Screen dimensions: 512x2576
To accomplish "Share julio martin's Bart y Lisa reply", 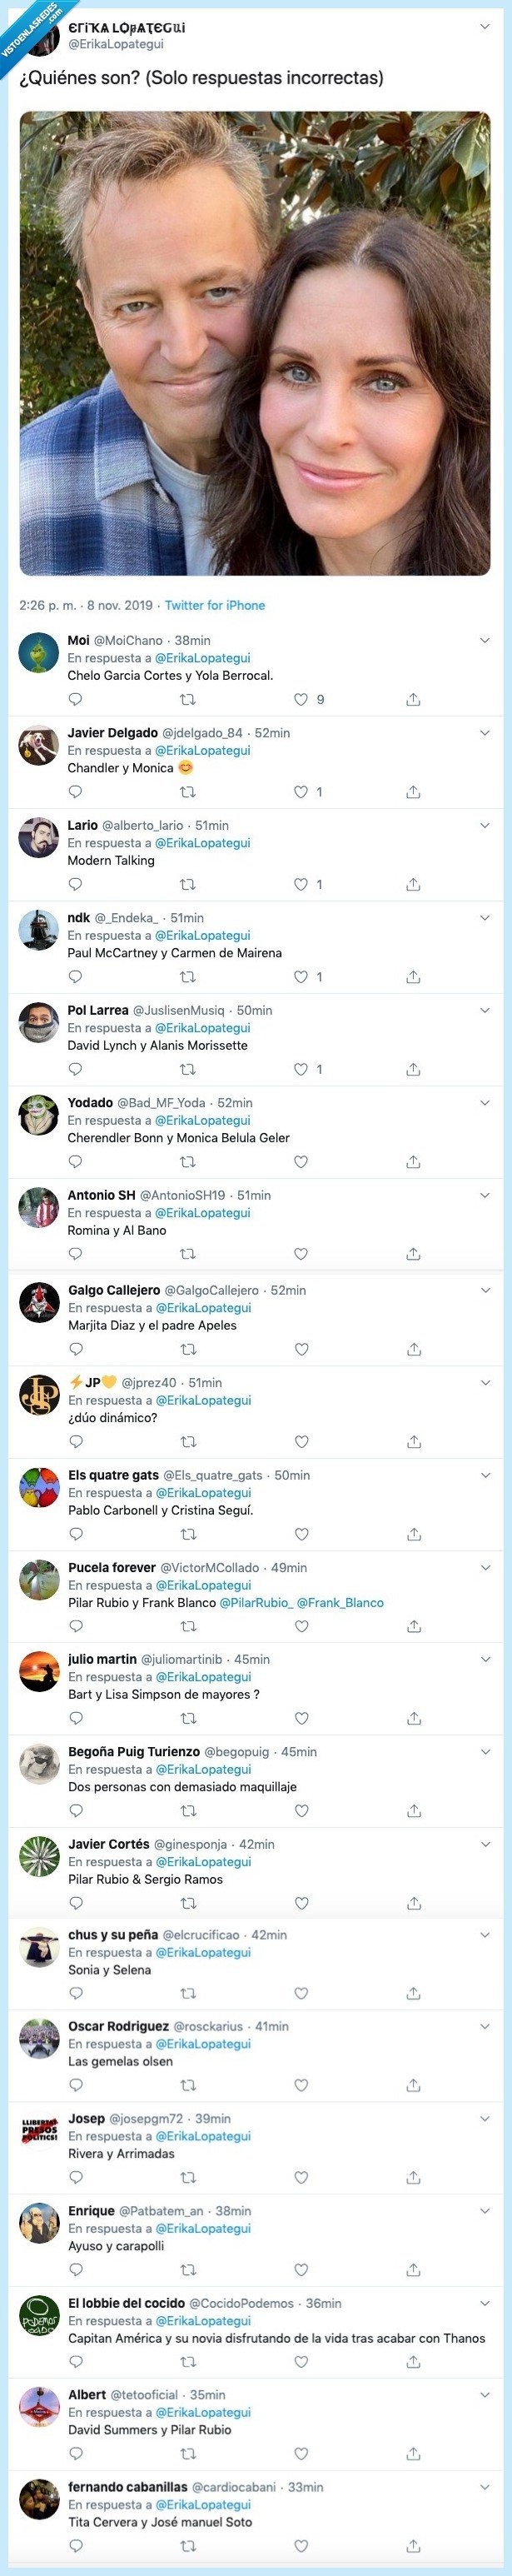I will [x=414, y=1718].
